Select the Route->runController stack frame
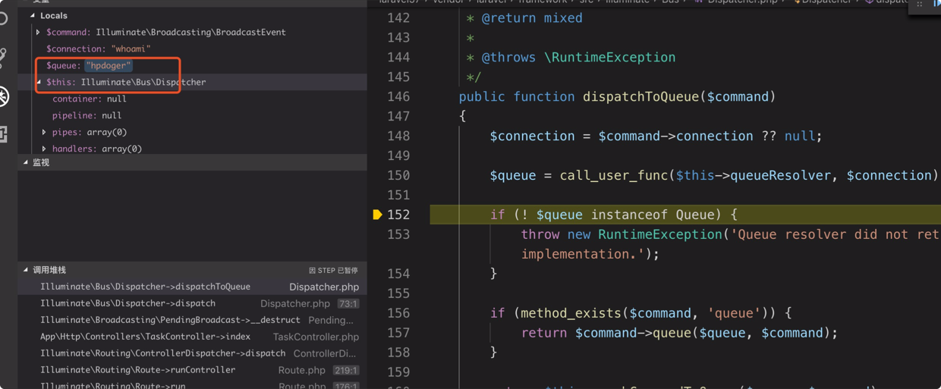 point(137,370)
